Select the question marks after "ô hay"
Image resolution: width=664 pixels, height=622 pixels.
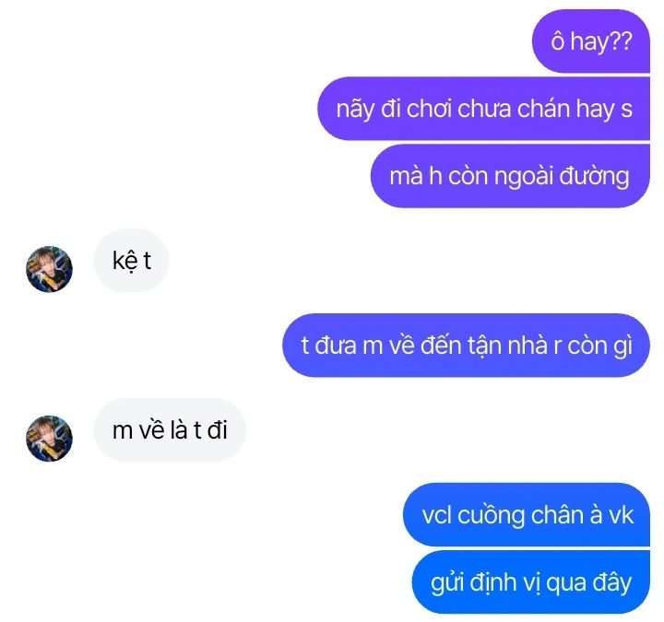(622, 41)
